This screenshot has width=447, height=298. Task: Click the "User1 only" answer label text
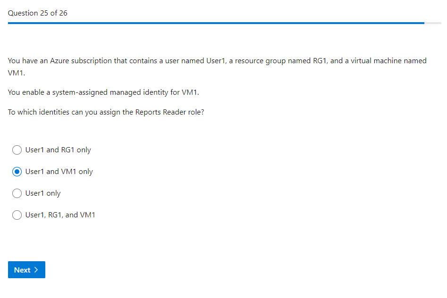43,193
